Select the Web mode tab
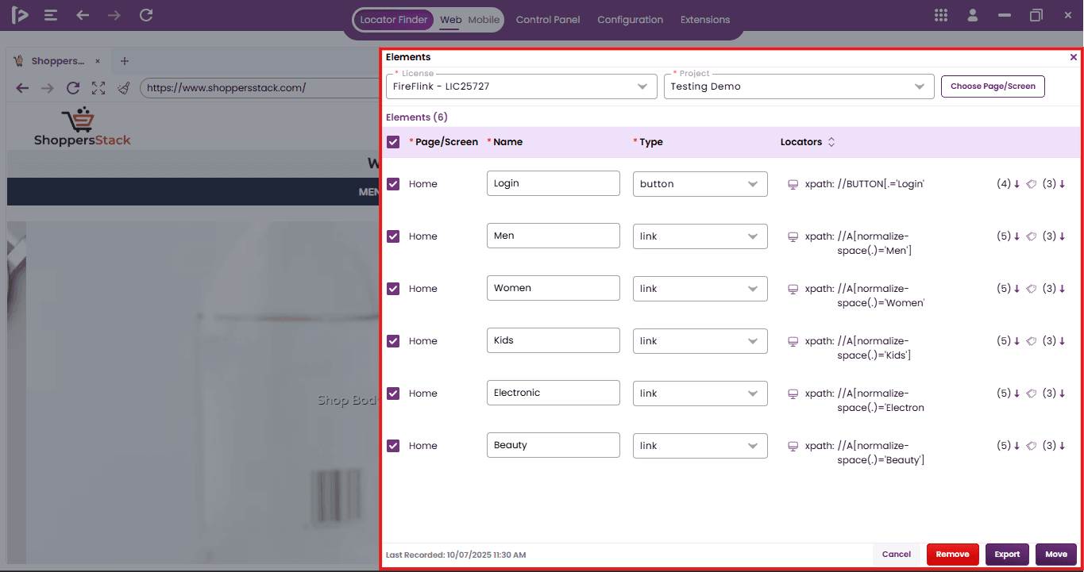The height and width of the screenshot is (572, 1084). 450,20
